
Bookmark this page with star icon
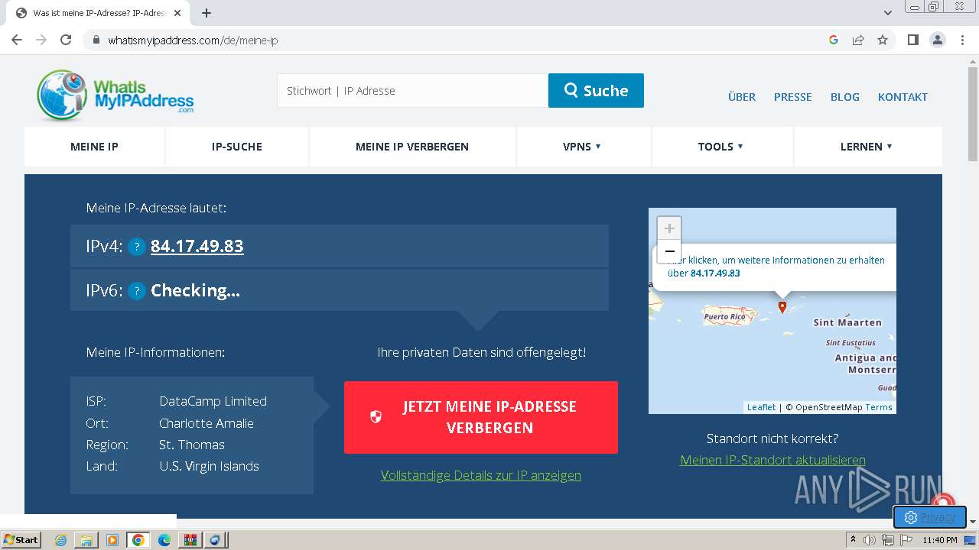(883, 40)
